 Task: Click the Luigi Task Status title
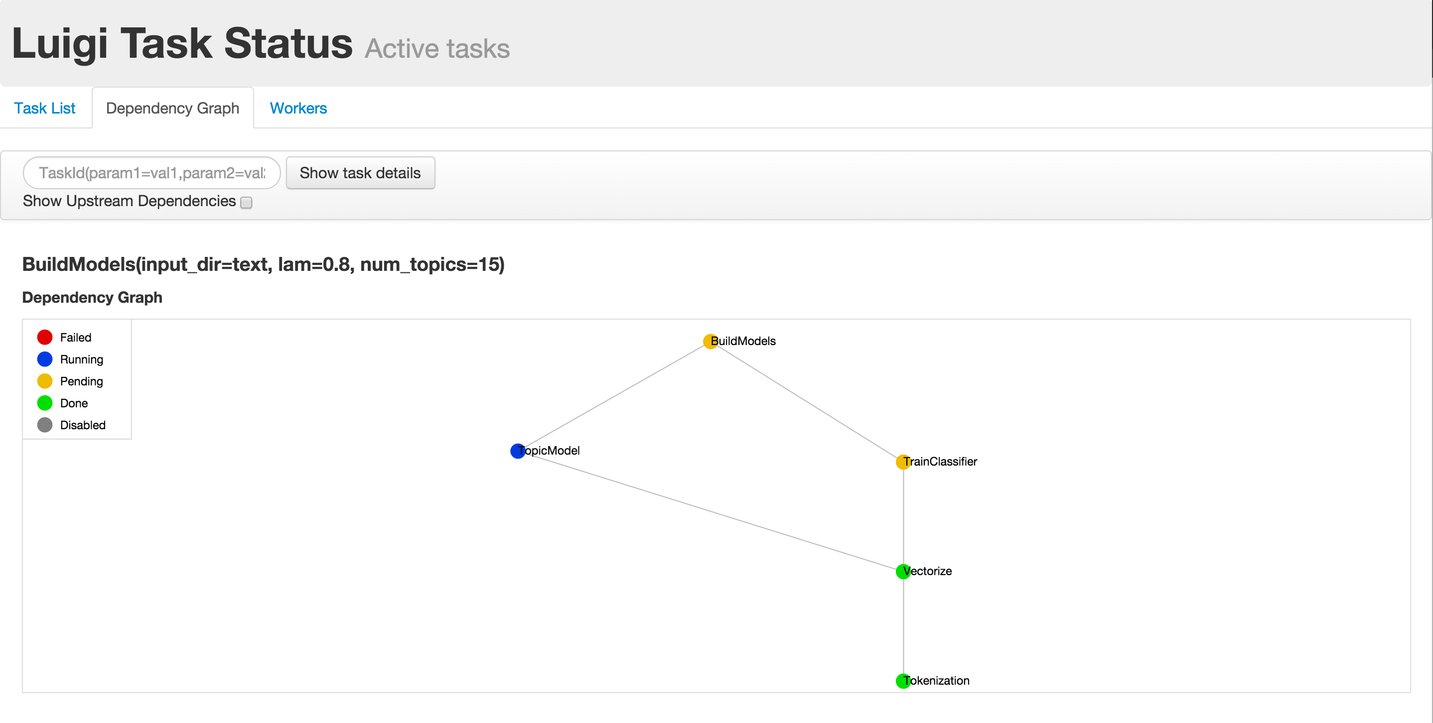(182, 43)
